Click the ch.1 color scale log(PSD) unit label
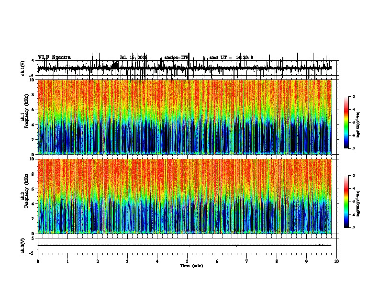This screenshot has height=293, width=379. click(358, 124)
